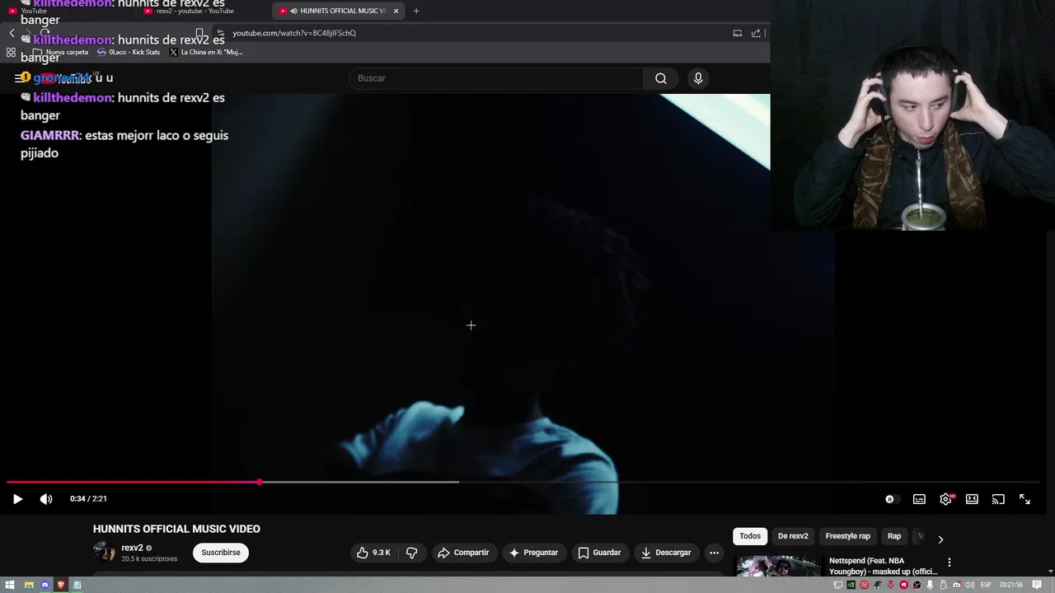Viewport: 1055px width, 593px height.
Task: Open the Nueva carpeta bookmark folder
Action: coord(60,52)
